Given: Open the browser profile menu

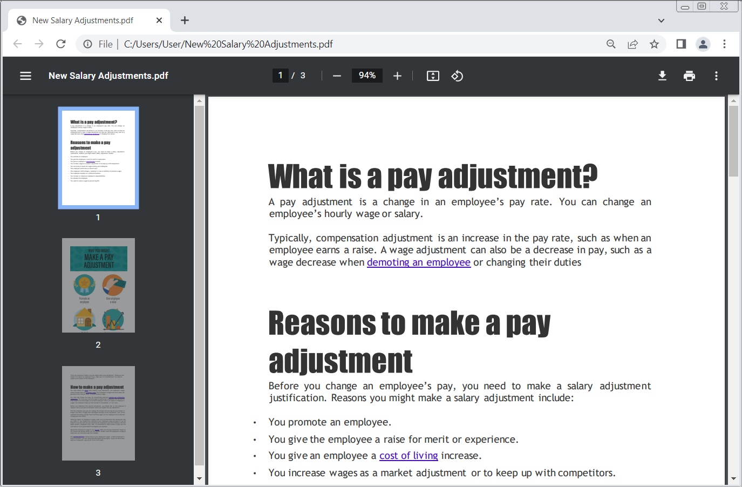Looking at the screenshot, I should (703, 44).
